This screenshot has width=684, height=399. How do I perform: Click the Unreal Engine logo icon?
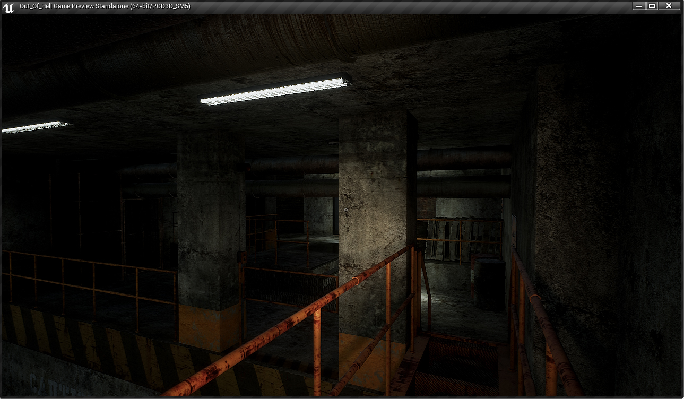click(x=8, y=7)
